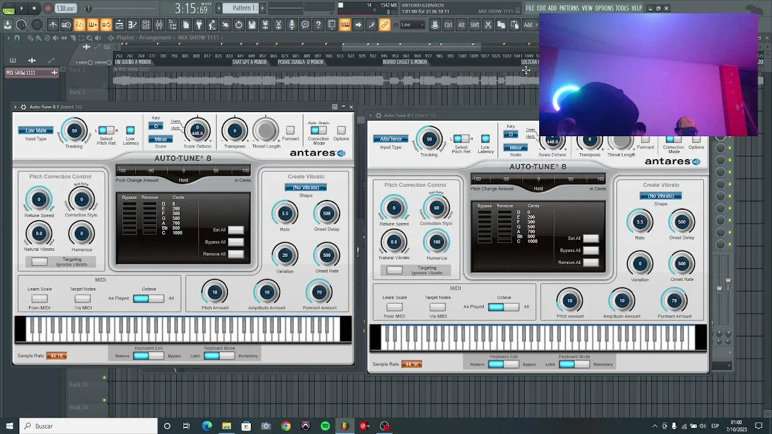The image size is (772, 434).
Task: Select the MIX SHOW 1111 track label
Action: [31, 73]
